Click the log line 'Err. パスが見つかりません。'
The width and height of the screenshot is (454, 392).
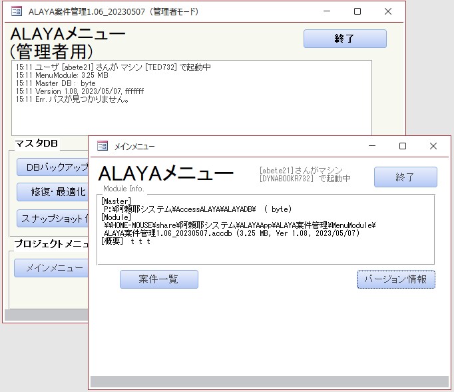click(73, 99)
